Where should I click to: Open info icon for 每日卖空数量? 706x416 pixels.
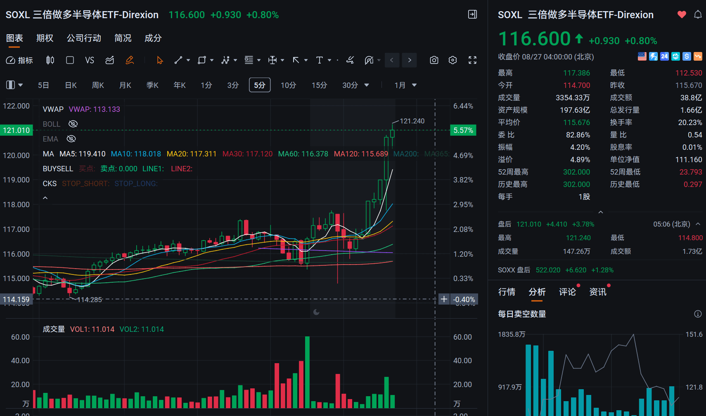698,314
